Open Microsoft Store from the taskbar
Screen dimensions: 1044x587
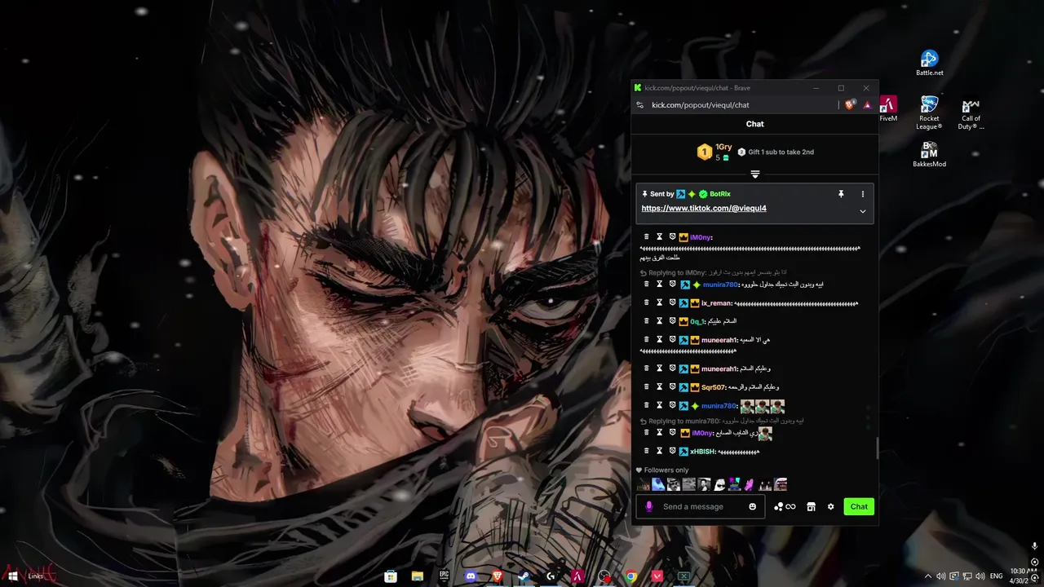[391, 576]
